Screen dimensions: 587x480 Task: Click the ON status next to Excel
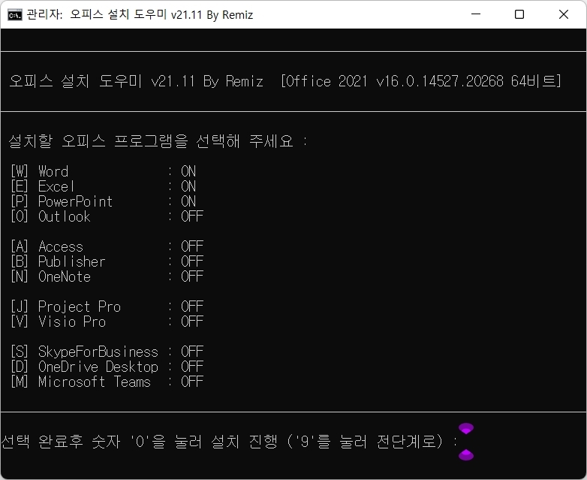click(188, 186)
